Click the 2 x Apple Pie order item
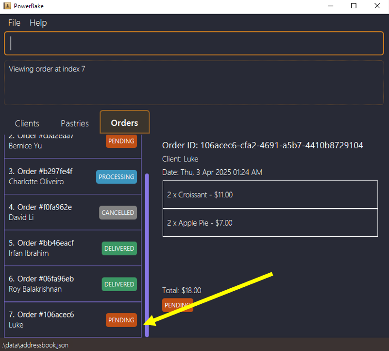The image size is (389, 351). point(270,223)
